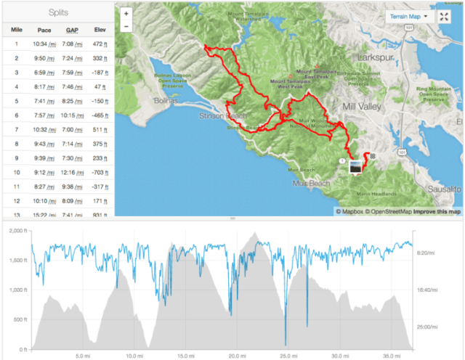Select the mile 1 split row
465x360 pixels.
tap(57, 44)
